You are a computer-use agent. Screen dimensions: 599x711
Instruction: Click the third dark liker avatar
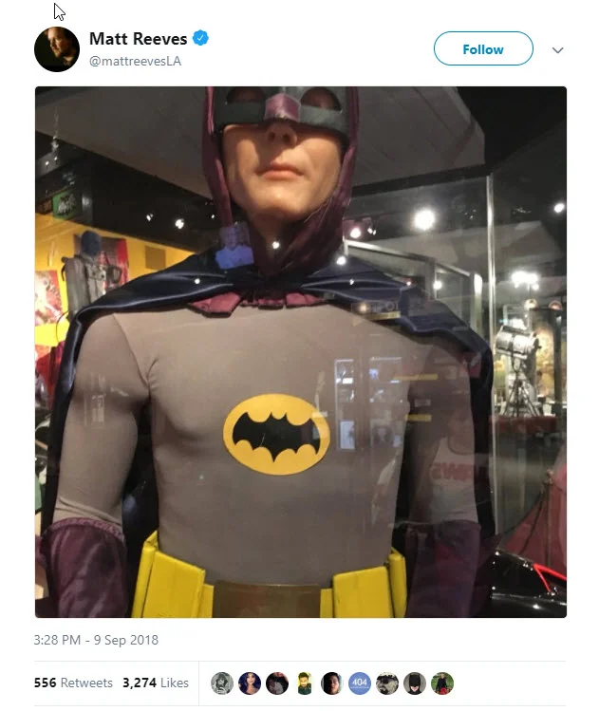coord(277,683)
